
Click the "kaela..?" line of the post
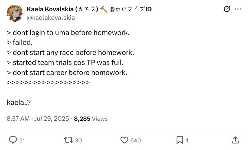19,102
